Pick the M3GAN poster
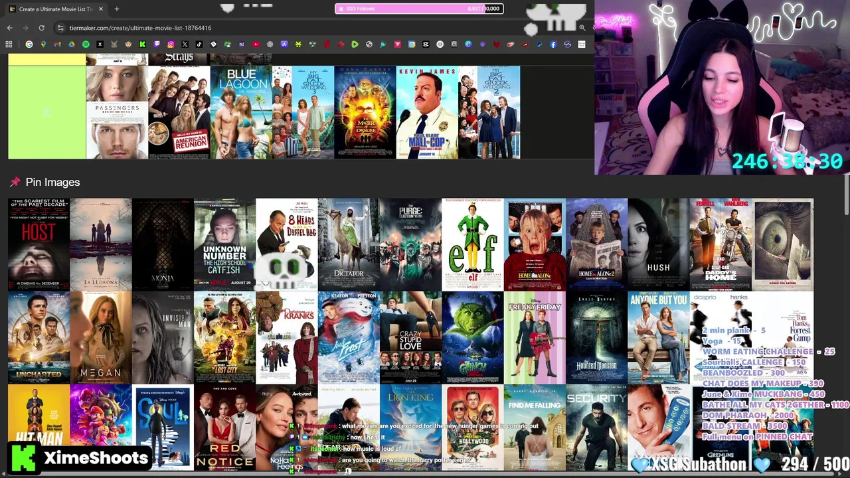Viewport: 850px width, 478px height. click(x=101, y=337)
